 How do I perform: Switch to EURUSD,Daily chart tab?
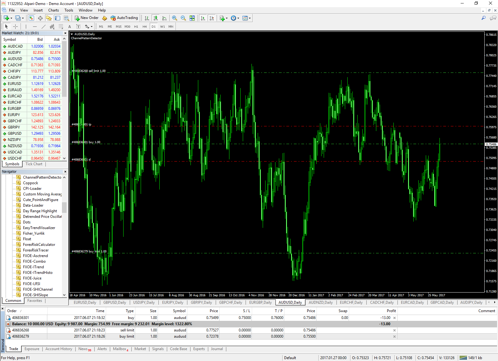click(x=85, y=302)
